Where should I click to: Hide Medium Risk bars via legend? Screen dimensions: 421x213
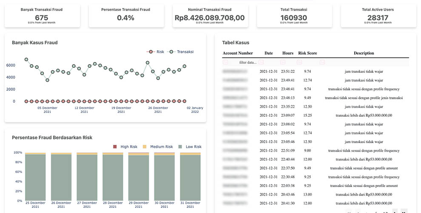158,147
